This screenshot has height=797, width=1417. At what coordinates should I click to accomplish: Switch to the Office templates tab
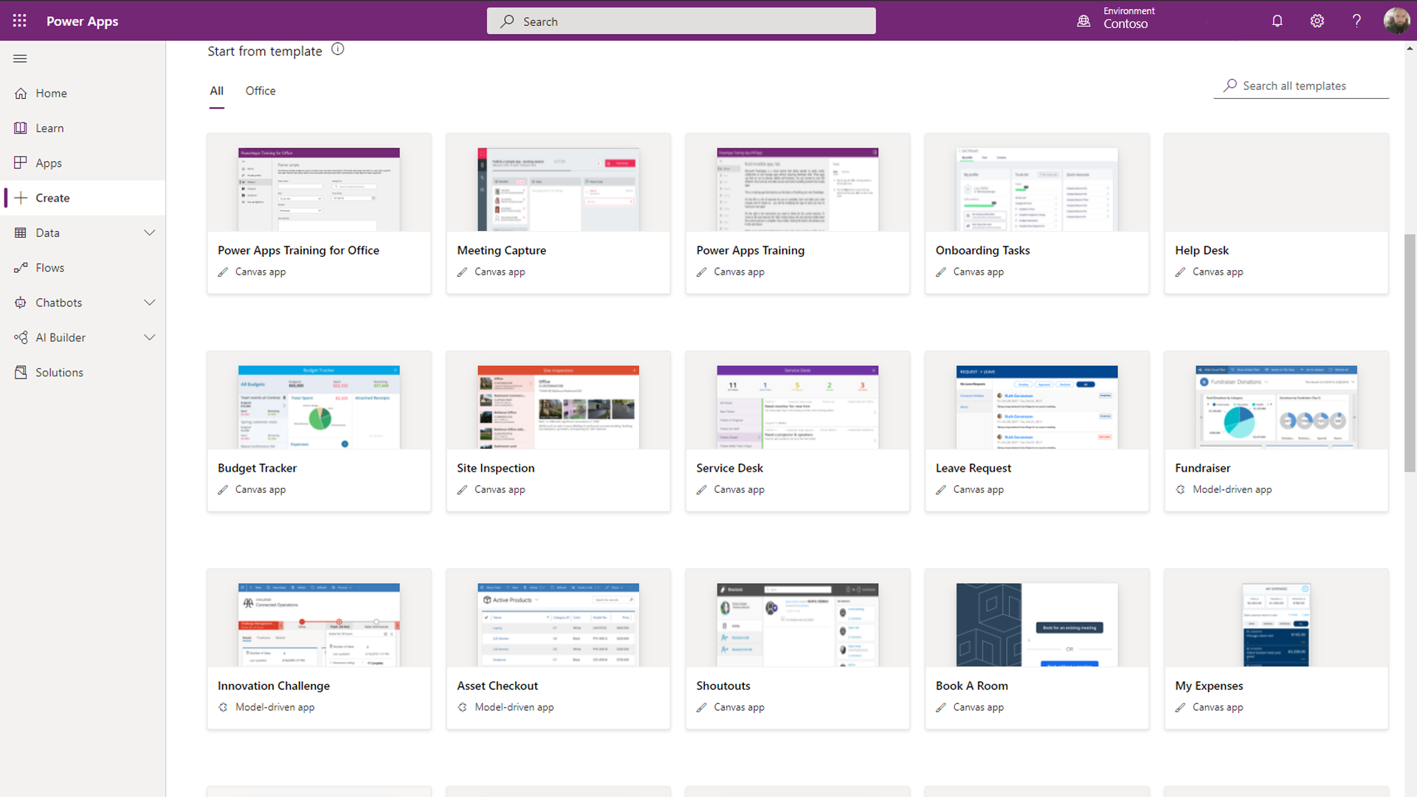(261, 91)
